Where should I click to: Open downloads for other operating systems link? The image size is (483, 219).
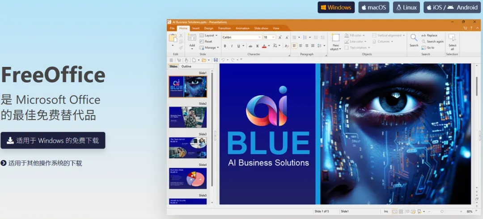[x=41, y=163]
